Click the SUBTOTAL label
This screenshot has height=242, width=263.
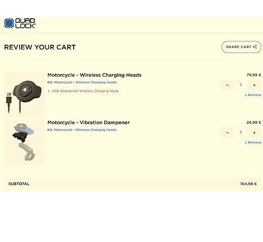pyautogui.click(x=19, y=184)
